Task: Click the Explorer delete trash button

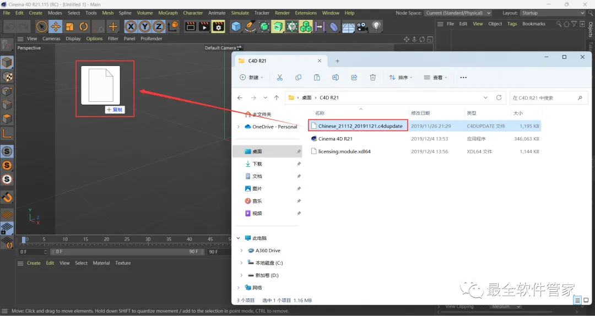Action: coord(372,78)
